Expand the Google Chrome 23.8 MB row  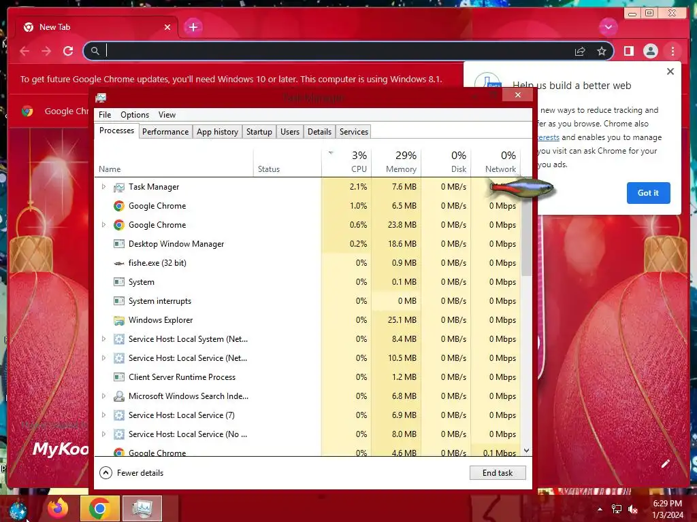(103, 225)
